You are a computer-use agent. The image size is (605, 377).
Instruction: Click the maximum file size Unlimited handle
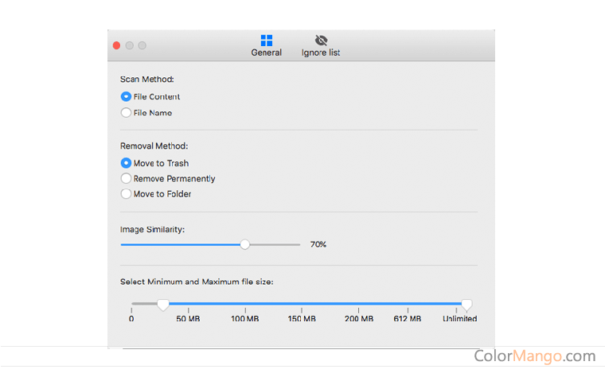pos(467,304)
